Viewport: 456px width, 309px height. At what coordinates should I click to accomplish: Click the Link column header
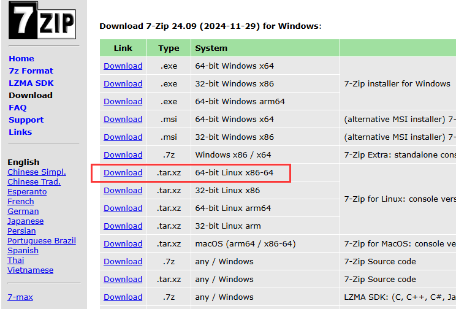click(123, 48)
